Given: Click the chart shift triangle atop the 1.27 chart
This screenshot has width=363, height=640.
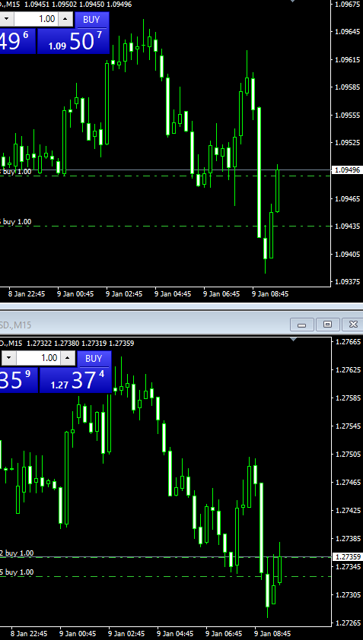Looking at the screenshot, I should click(x=293, y=339).
